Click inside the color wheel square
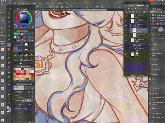165x123 pixels. coord(24,18)
